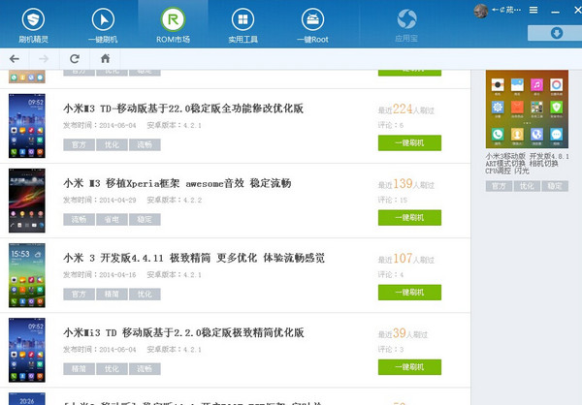Open title 小米Mi3 TD 移动版基于2.2.0稳定版
This screenshot has width=582, height=405.
pos(183,332)
